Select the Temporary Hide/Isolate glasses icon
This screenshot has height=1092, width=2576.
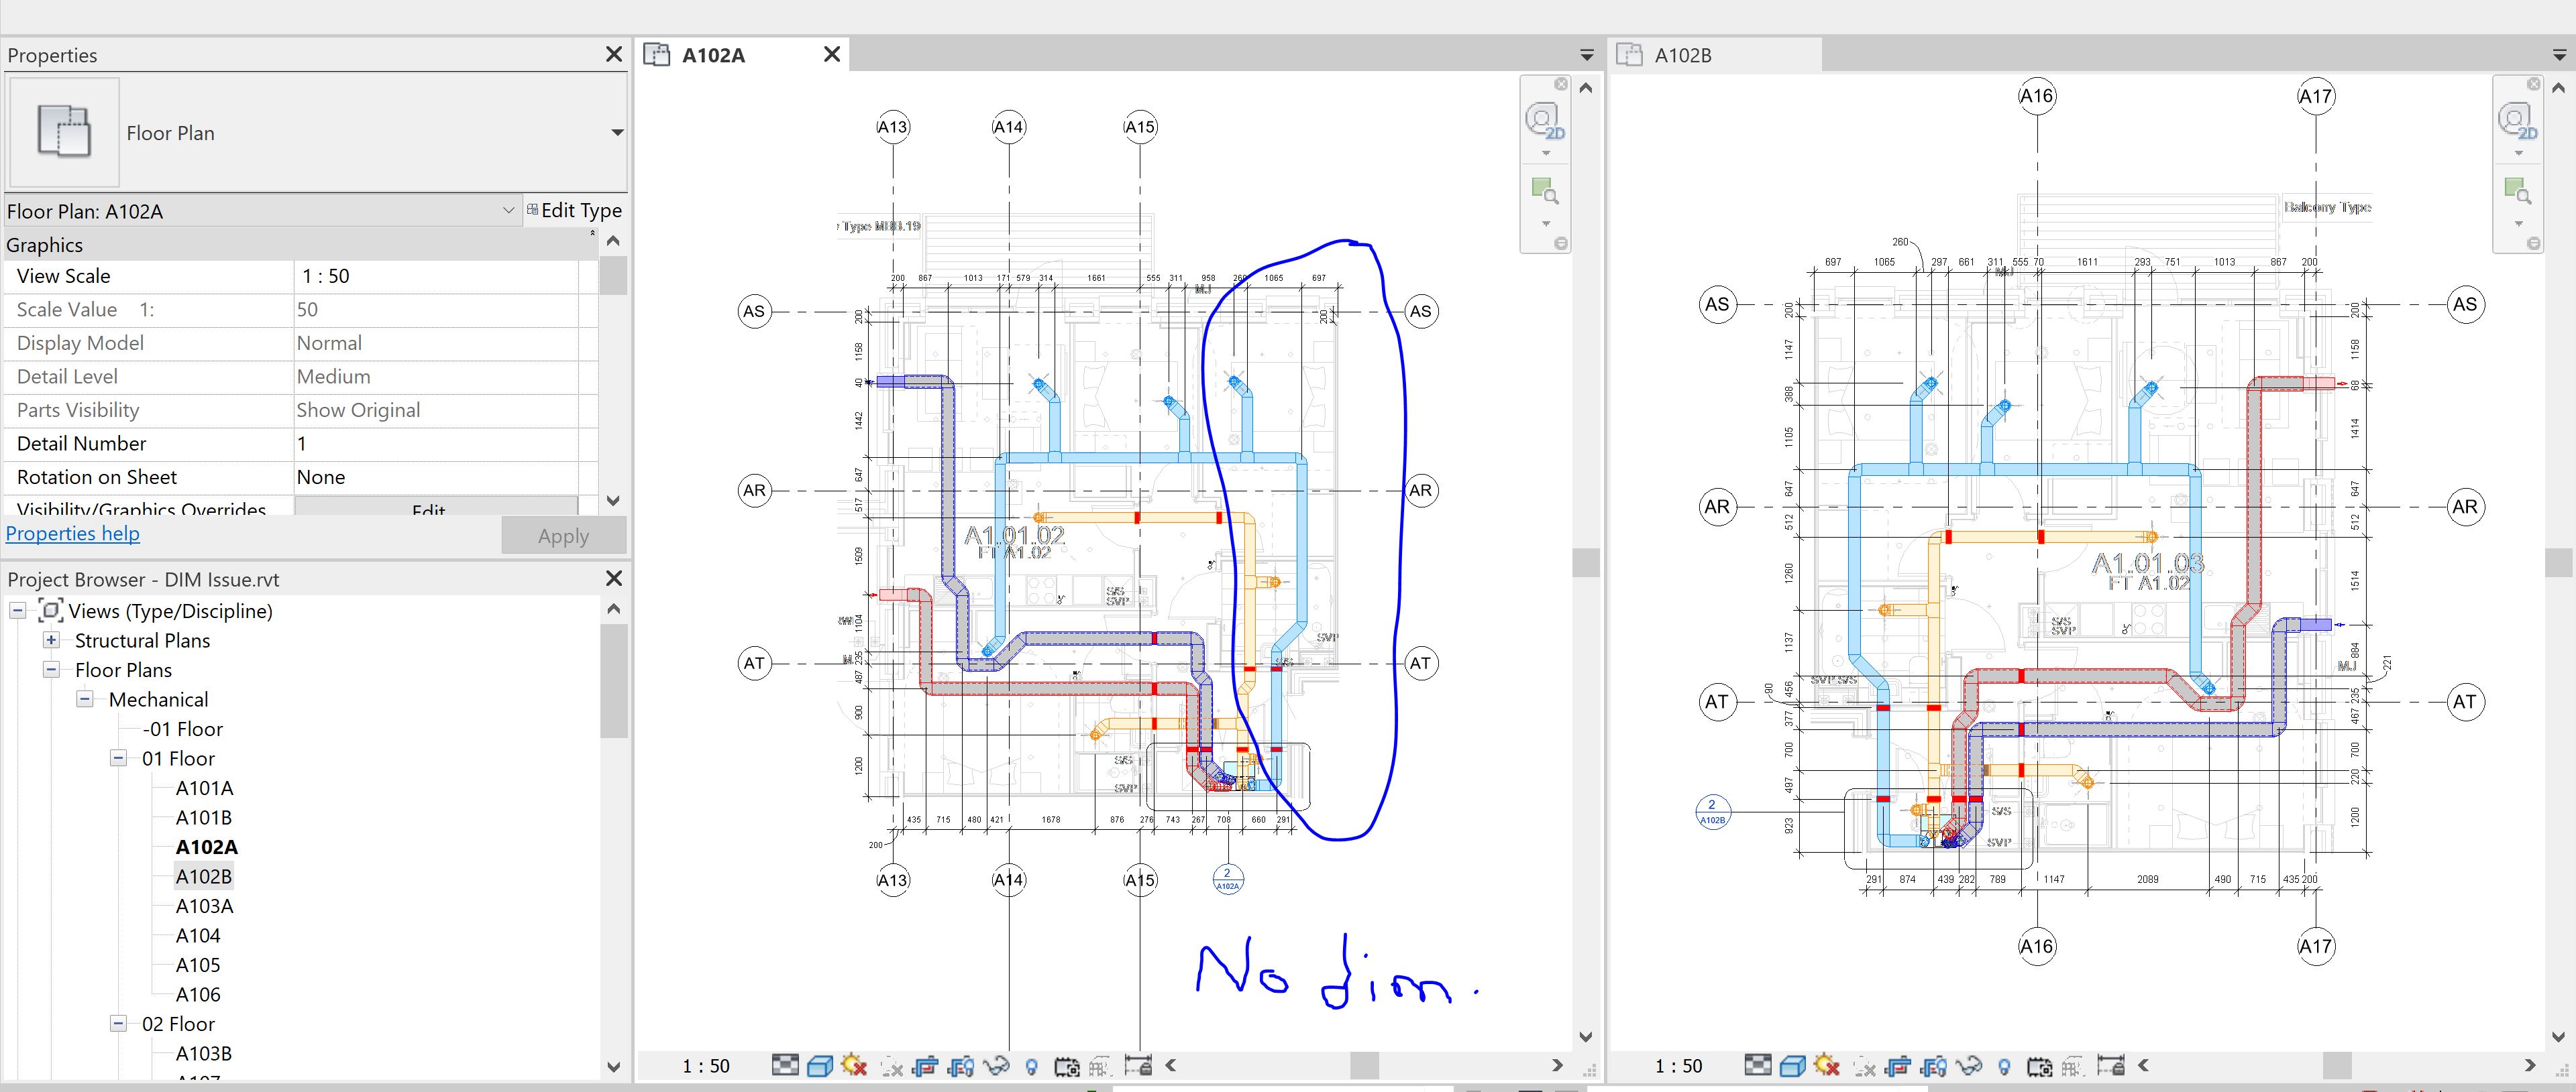click(996, 1066)
